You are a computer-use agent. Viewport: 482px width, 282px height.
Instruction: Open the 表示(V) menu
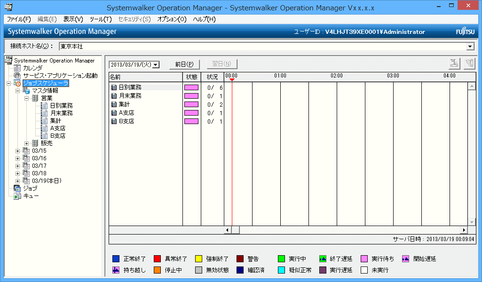tap(73, 19)
